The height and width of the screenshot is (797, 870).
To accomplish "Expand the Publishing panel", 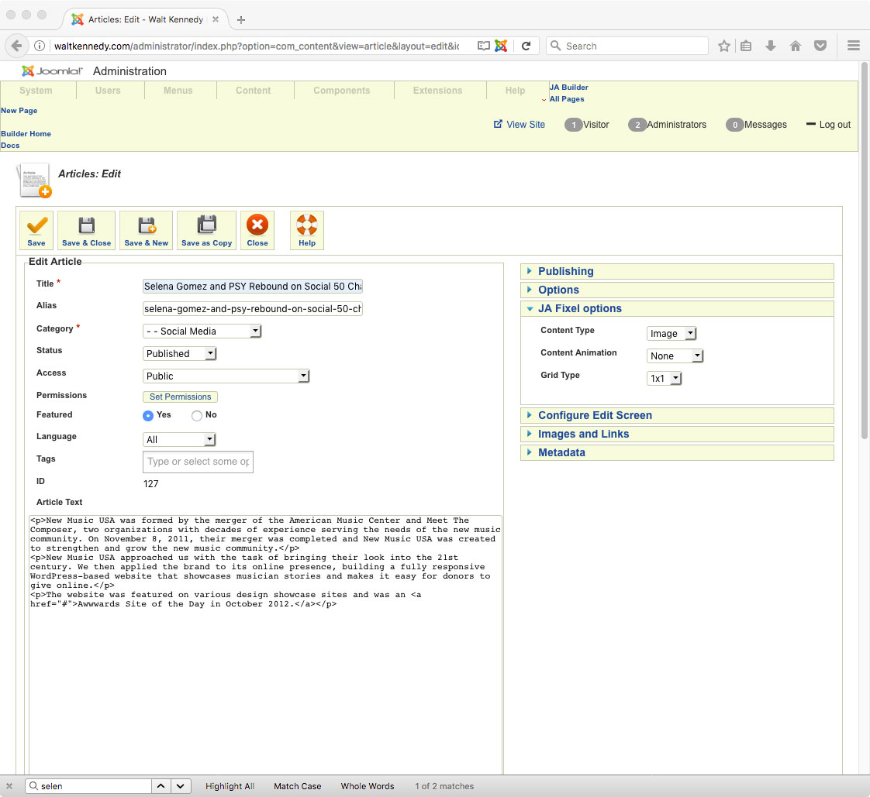I will point(565,271).
